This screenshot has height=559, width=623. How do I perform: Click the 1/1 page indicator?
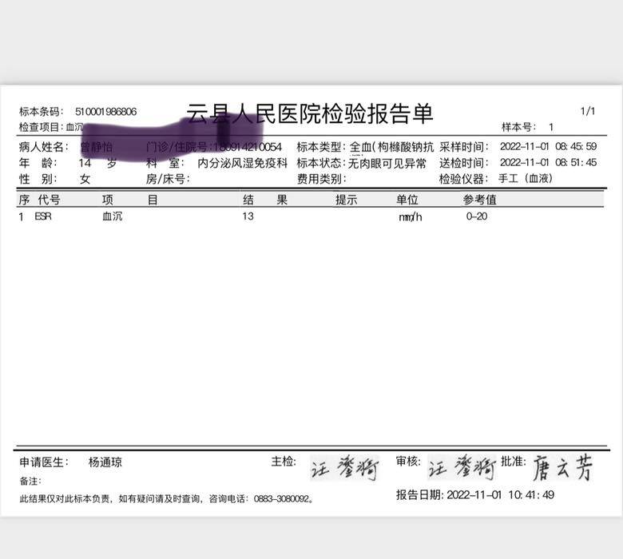coord(587,112)
